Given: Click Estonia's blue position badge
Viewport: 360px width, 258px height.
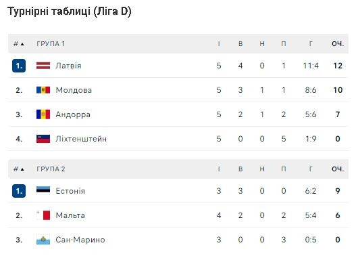Looking at the screenshot, I should point(19,191).
